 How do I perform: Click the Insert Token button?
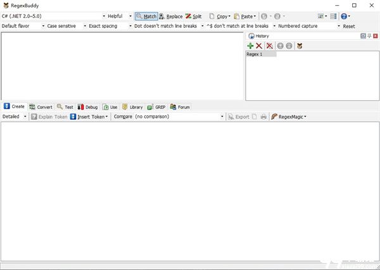(x=89, y=117)
